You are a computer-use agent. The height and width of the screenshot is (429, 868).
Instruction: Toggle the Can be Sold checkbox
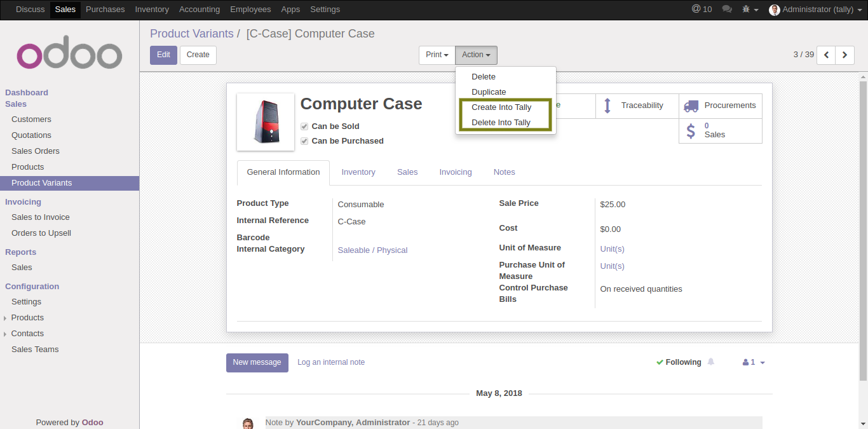pos(304,126)
